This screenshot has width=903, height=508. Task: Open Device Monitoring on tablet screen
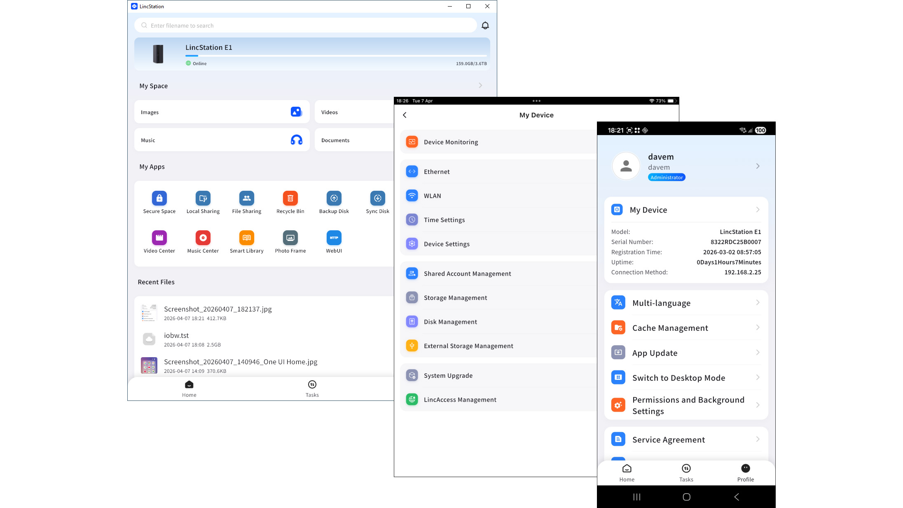498,142
